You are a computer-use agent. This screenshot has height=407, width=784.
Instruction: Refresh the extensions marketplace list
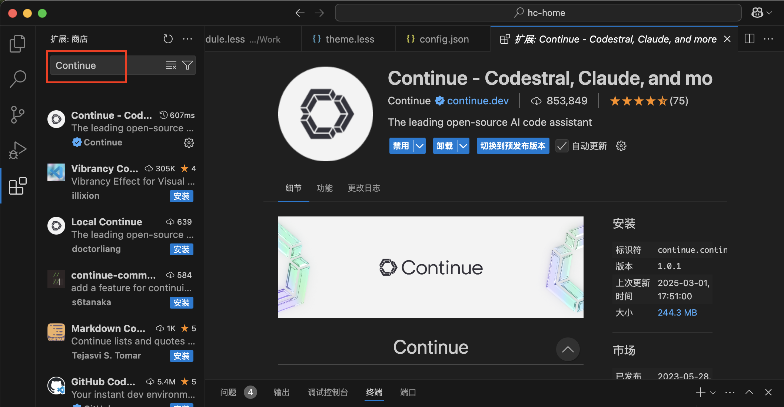click(x=168, y=39)
